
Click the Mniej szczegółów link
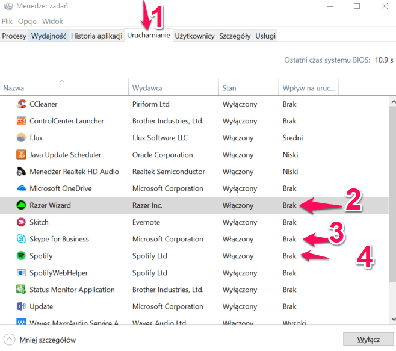coord(48,340)
